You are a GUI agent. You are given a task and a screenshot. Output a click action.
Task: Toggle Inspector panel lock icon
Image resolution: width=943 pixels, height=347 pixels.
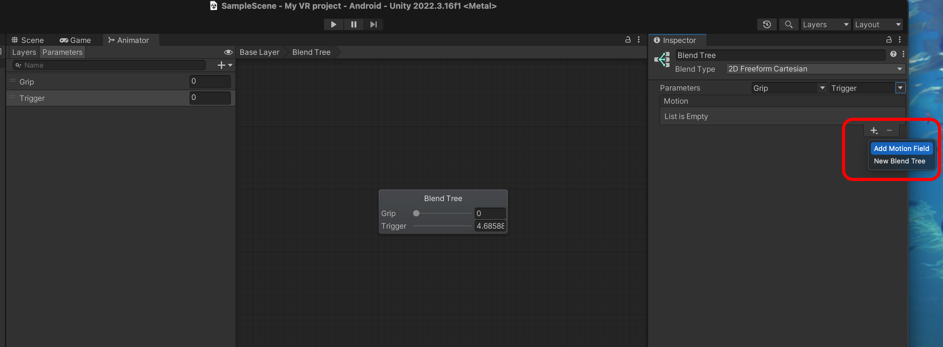[888, 40]
